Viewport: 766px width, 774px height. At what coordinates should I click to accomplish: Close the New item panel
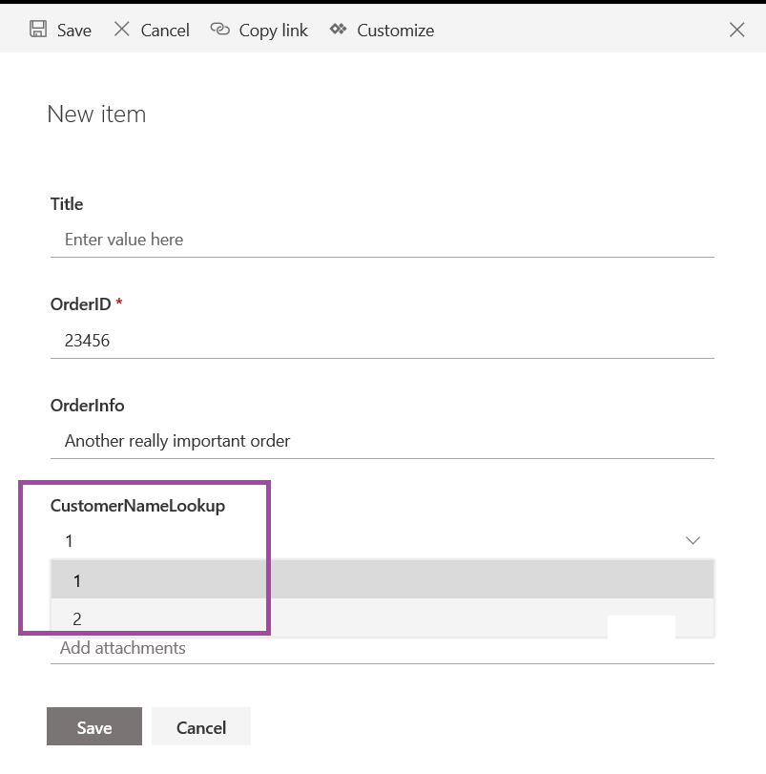click(x=736, y=30)
